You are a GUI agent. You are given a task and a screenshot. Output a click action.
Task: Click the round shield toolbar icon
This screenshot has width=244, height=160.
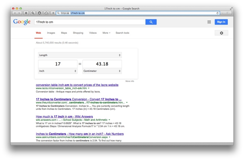pyautogui.click(x=39, y=13)
